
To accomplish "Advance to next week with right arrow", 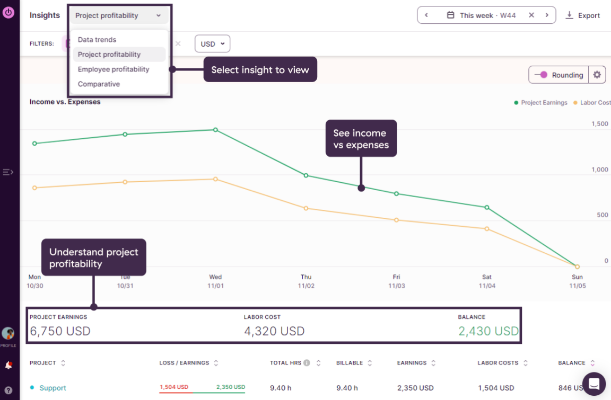I will click(547, 15).
